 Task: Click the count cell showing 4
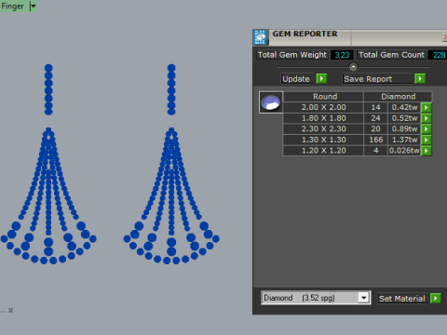pos(375,151)
